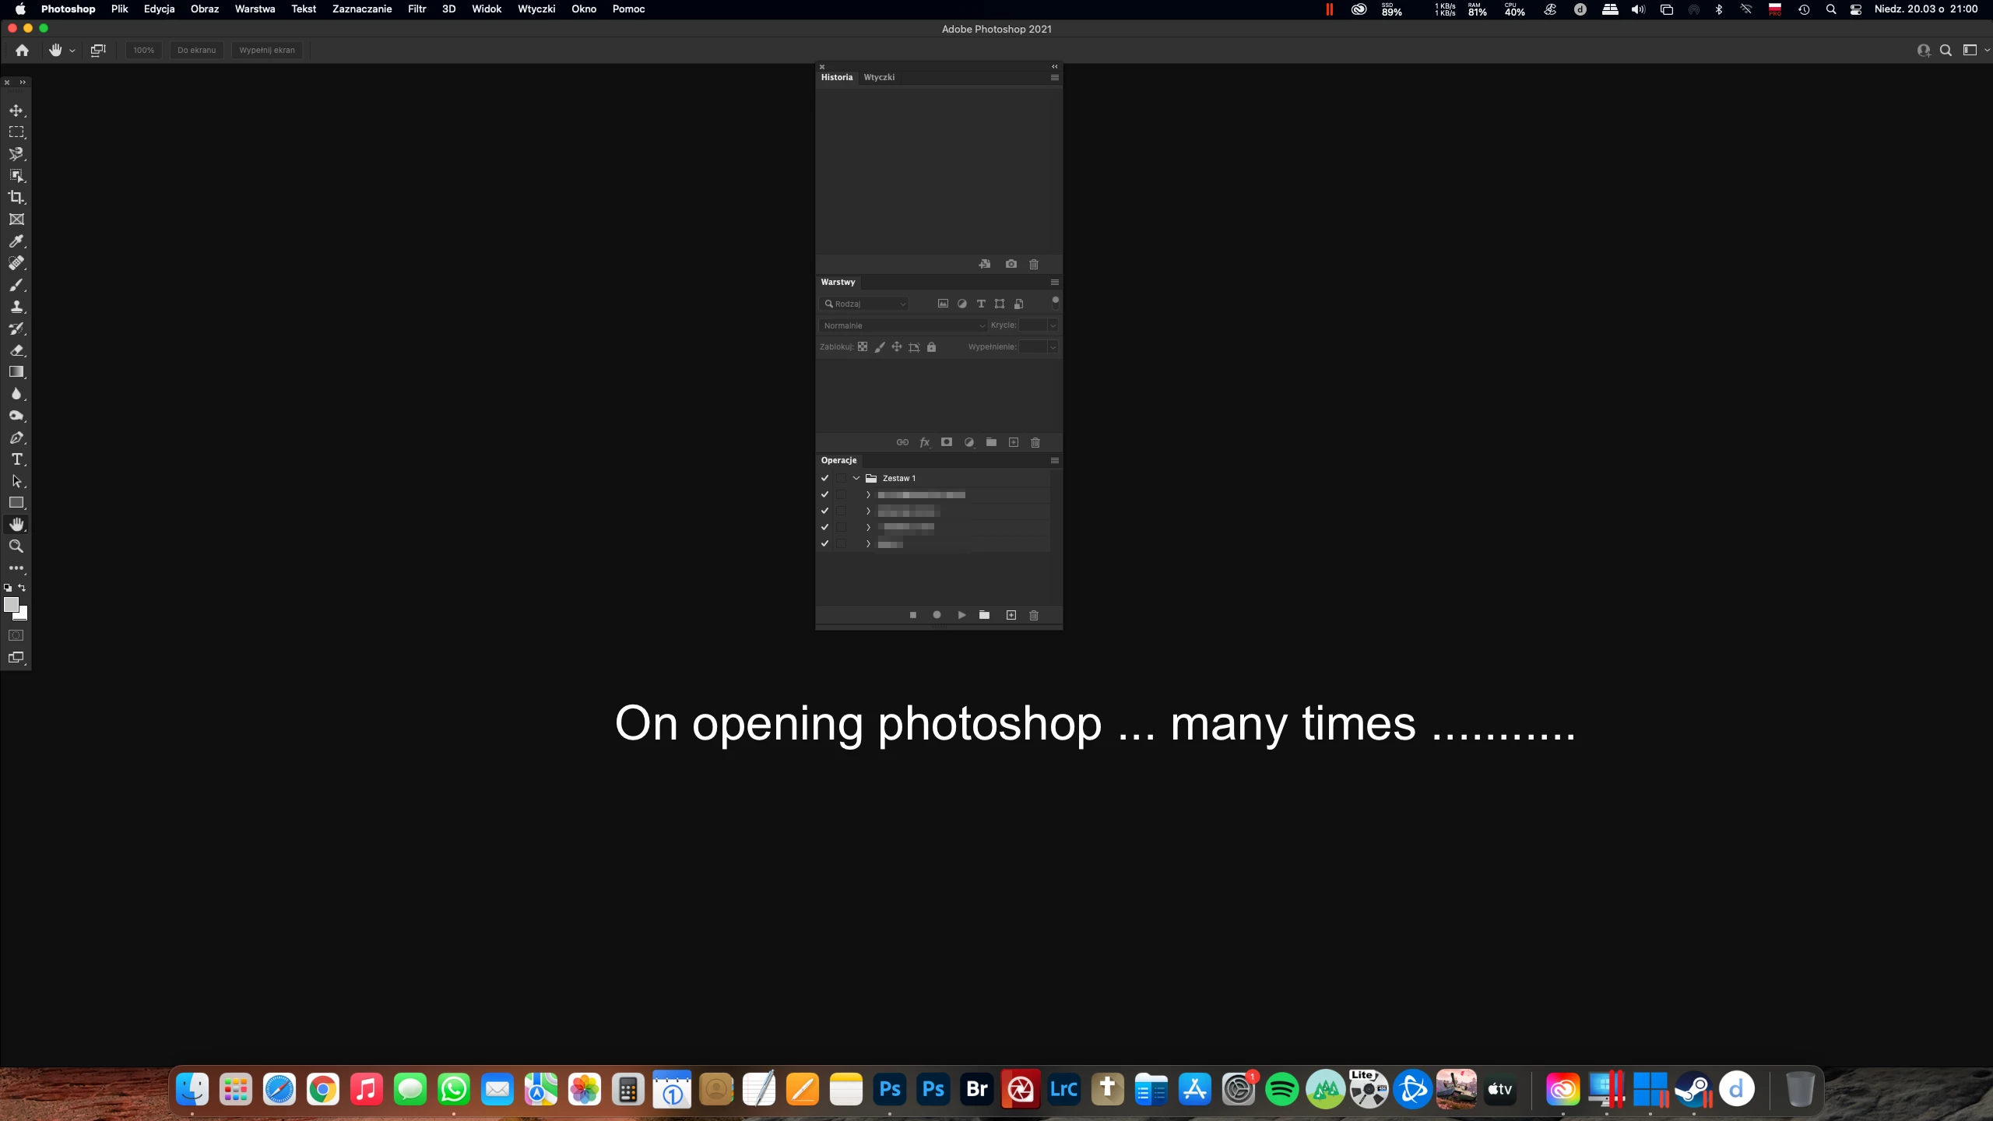This screenshot has height=1121, width=1993.
Task: Open the Filtr menu
Action: click(417, 9)
